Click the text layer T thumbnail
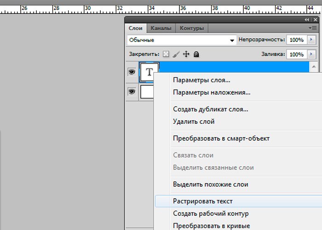 click(x=149, y=72)
